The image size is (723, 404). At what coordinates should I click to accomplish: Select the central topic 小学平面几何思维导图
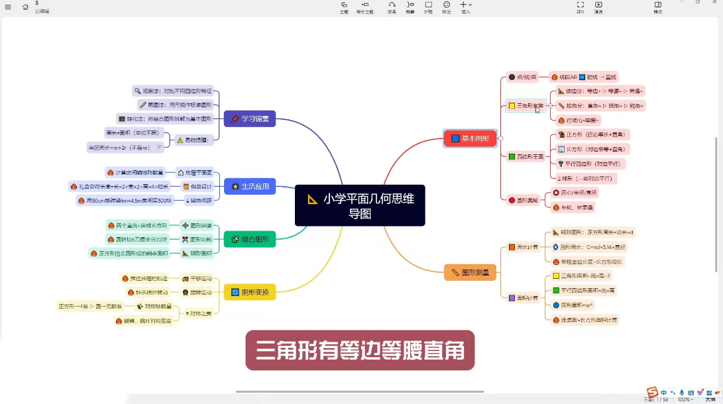(360, 206)
